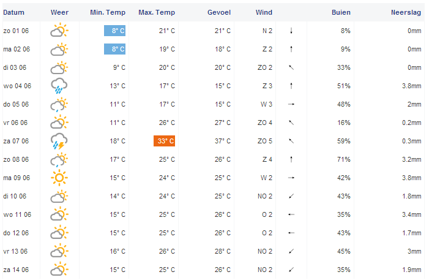This screenshot has width=440, height=280.
Task: Click the Datum column header
Action: click(13, 12)
